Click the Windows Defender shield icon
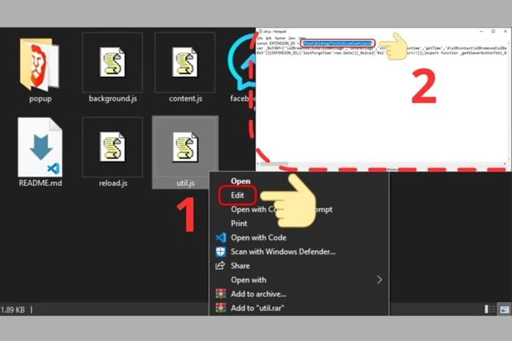The width and height of the screenshot is (512, 341). pyautogui.click(x=221, y=252)
